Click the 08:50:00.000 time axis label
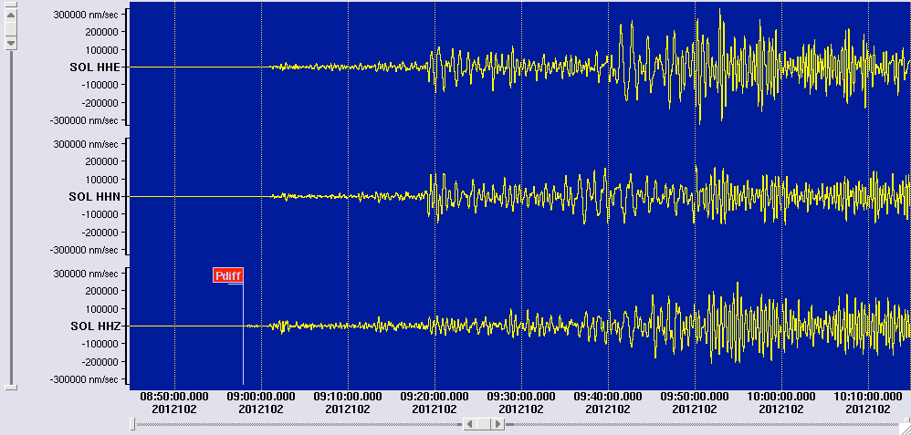The width and height of the screenshot is (911, 435). pos(174,397)
